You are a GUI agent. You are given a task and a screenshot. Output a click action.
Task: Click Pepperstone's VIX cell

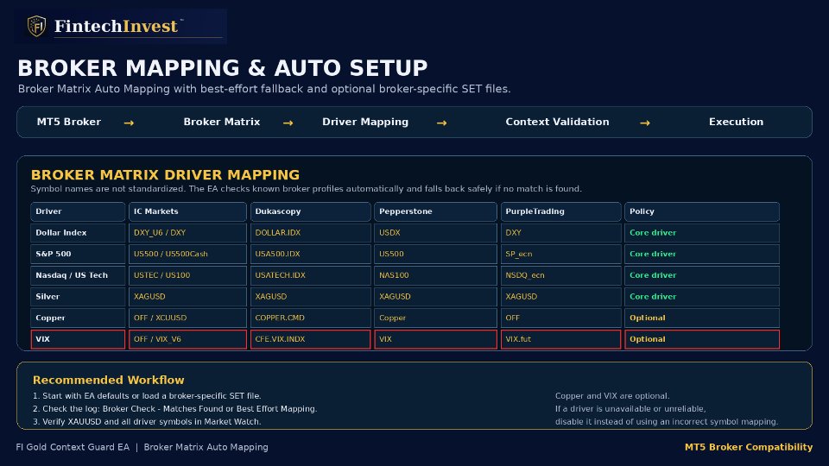[x=435, y=339]
